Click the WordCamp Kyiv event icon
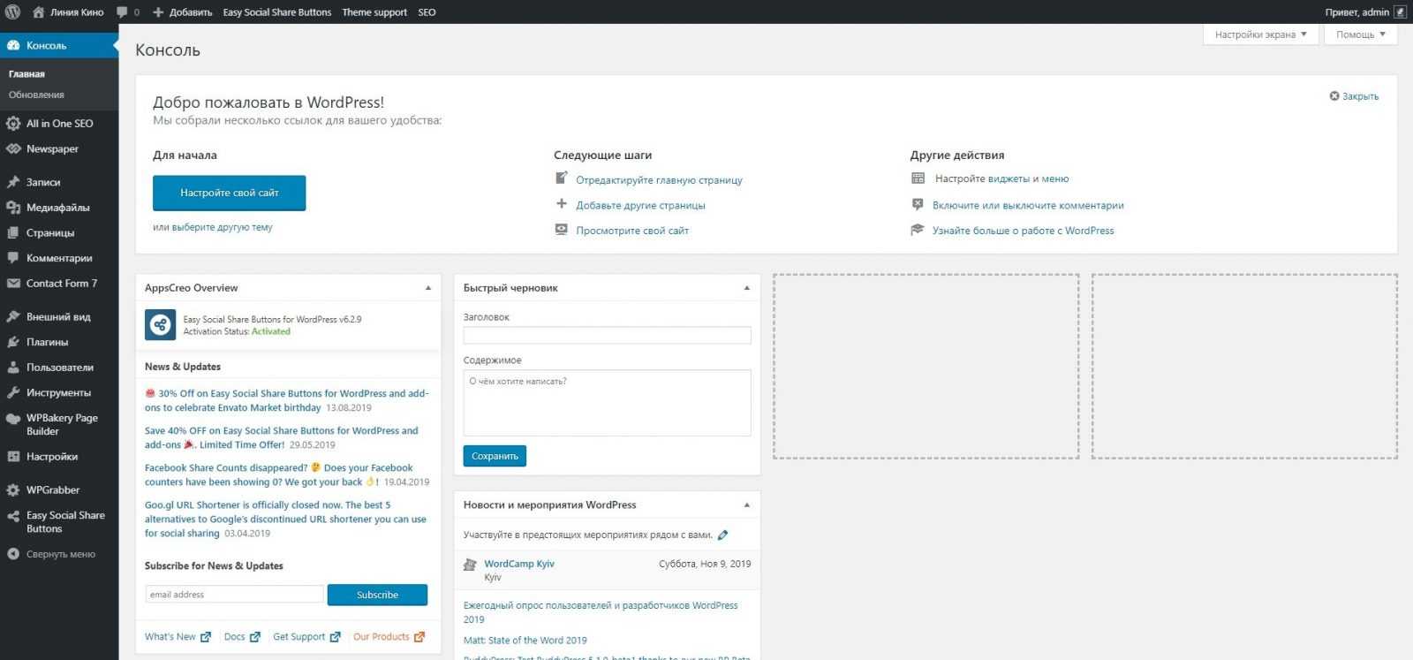Screen dimensions: 1413x660 coord(471,565)
